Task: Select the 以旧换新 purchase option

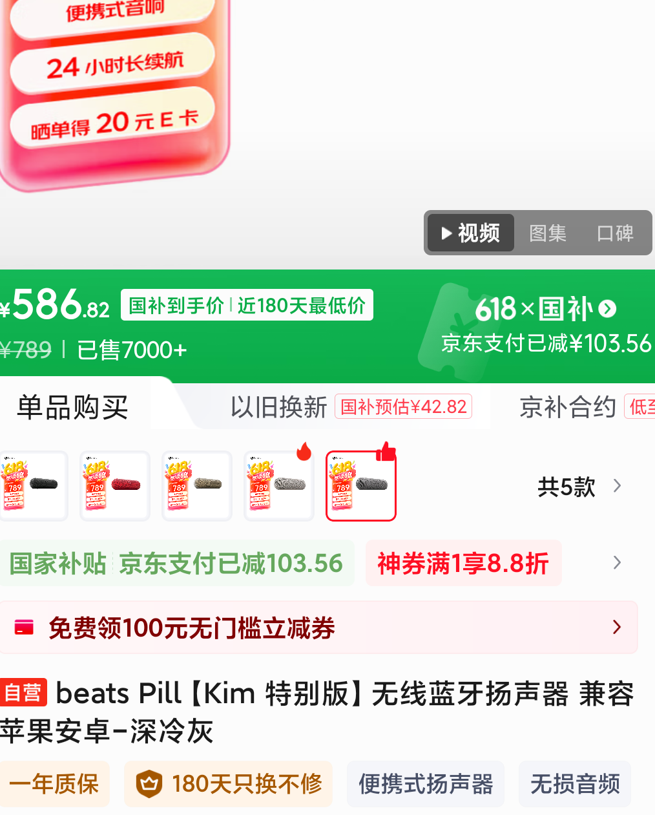Action: tap(278, 407)
